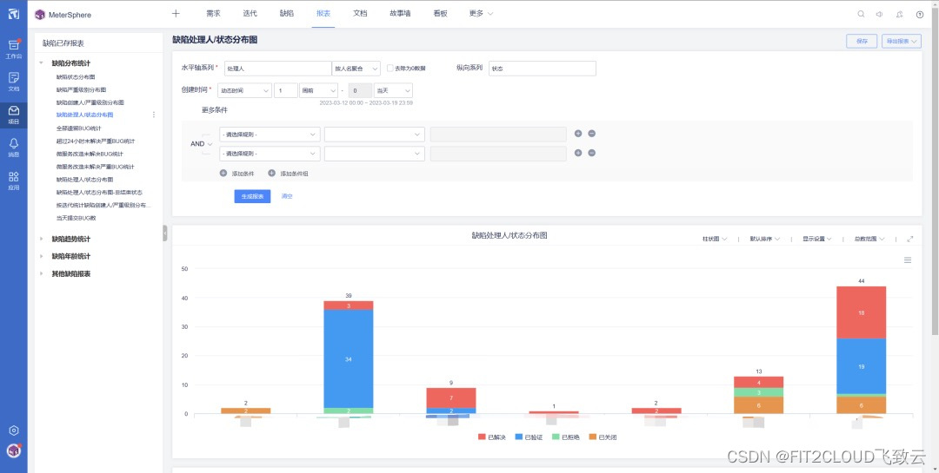The image size is (939, 473).
Task: Open the 显示设置 dropdown
Action: (x=816, y=240)
